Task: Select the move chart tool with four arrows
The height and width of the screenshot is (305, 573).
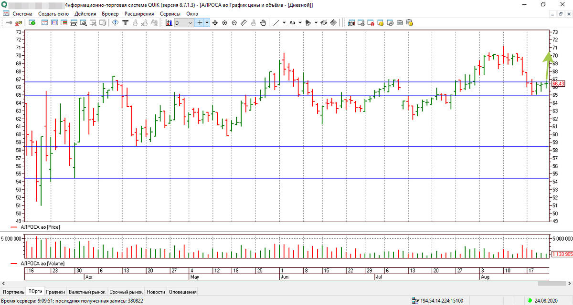Action: coord(215,22)
